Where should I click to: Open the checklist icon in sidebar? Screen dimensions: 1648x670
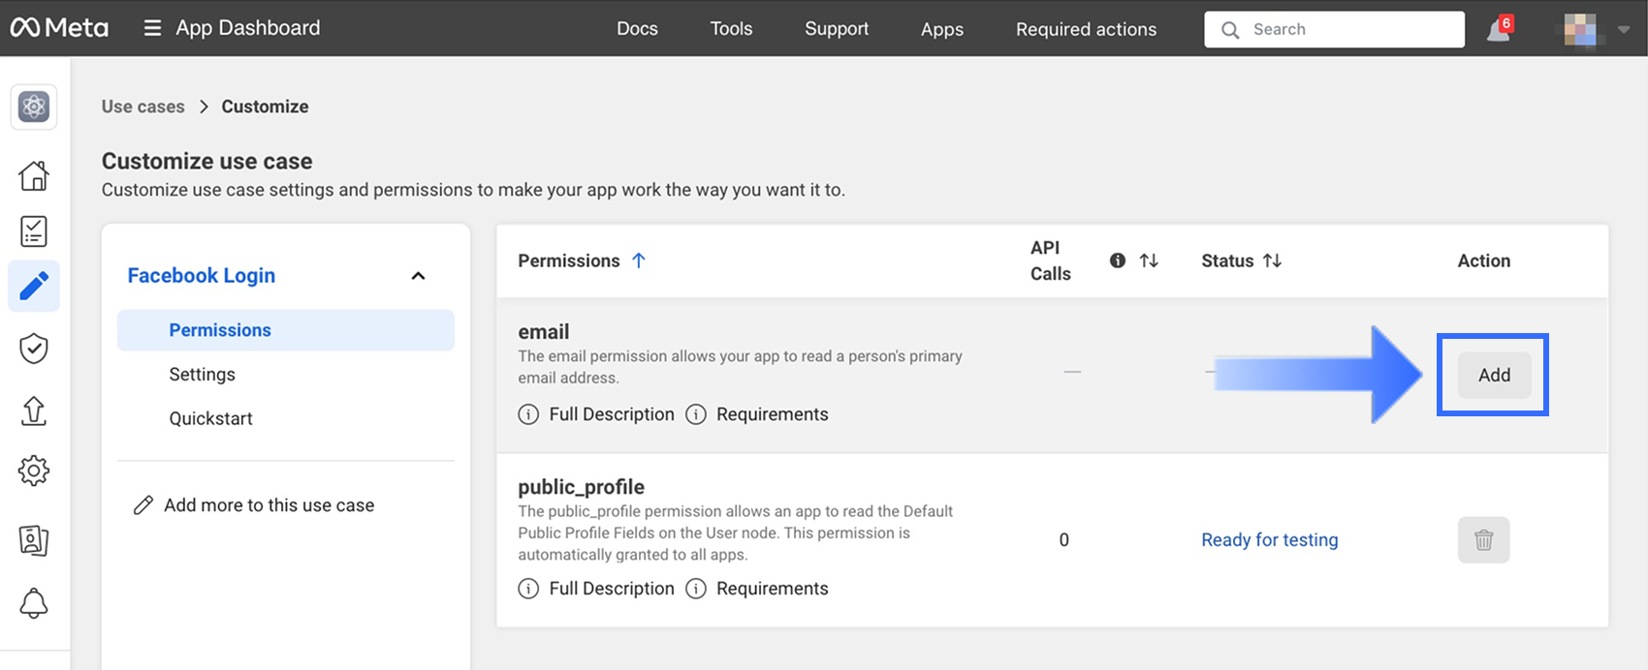34,231
